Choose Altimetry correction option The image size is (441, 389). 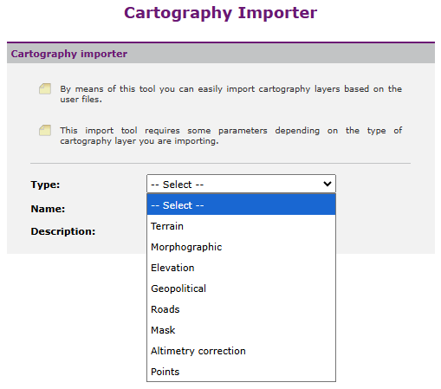click(x=241, y=351)
